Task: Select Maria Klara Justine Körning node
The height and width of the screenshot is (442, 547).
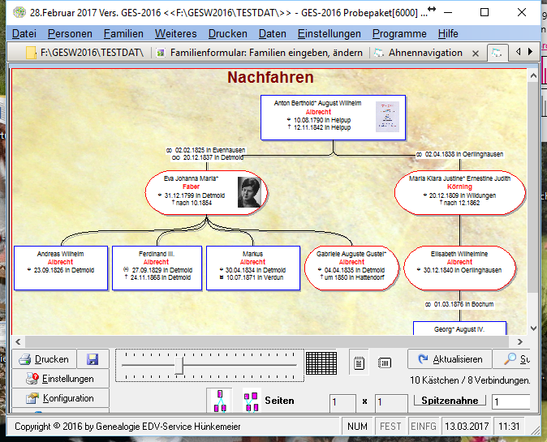Action: click(460, 193)
